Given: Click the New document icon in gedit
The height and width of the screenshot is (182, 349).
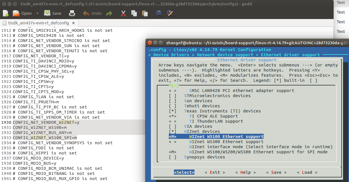Looking at the screenshot, I should pyautogui.click(x=6, y=13).
